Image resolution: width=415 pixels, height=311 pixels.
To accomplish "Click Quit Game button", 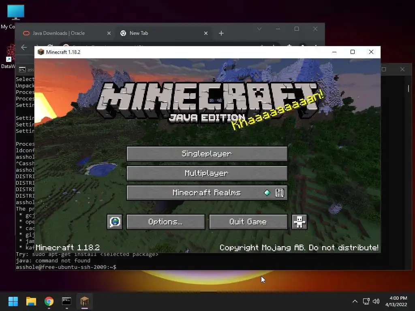I will (248, 222).
